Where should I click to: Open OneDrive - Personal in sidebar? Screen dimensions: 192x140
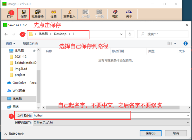pyautogui.click(x=22, y=83)
